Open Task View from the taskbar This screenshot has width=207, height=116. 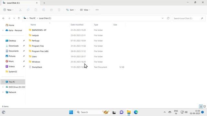(114, 112)
